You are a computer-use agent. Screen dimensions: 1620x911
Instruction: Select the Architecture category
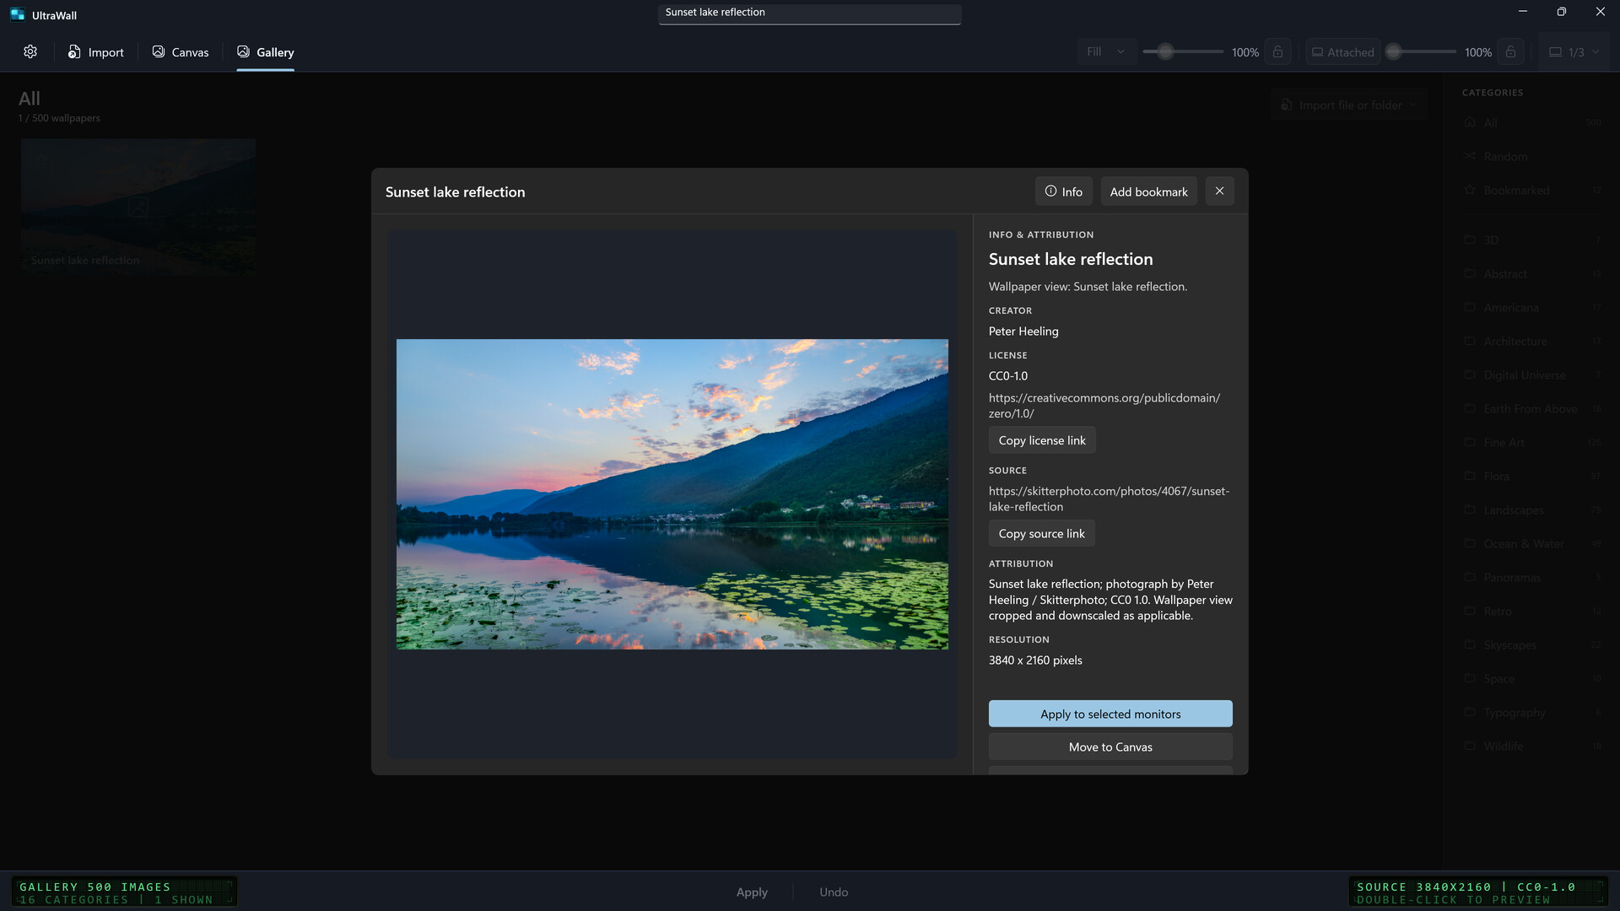(1533, 341)
